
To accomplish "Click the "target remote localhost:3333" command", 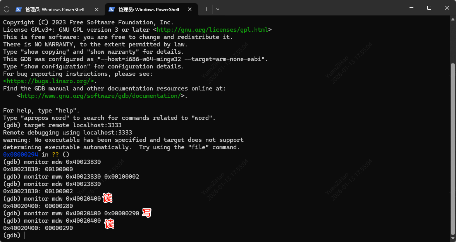I will (x=73, y=125).
